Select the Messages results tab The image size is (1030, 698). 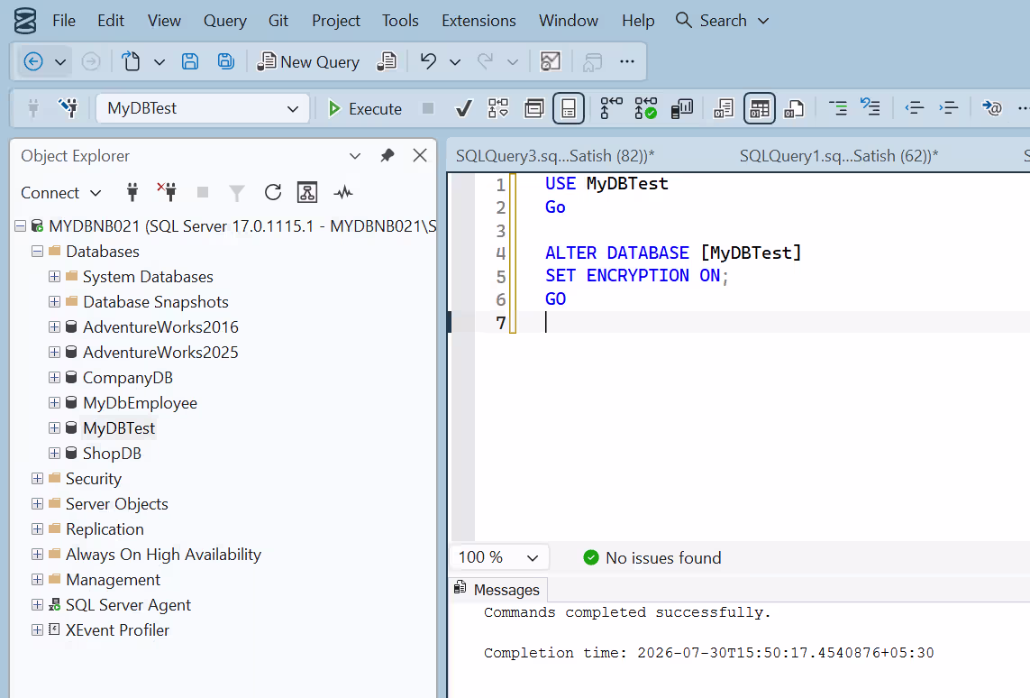tap(497, 590)
